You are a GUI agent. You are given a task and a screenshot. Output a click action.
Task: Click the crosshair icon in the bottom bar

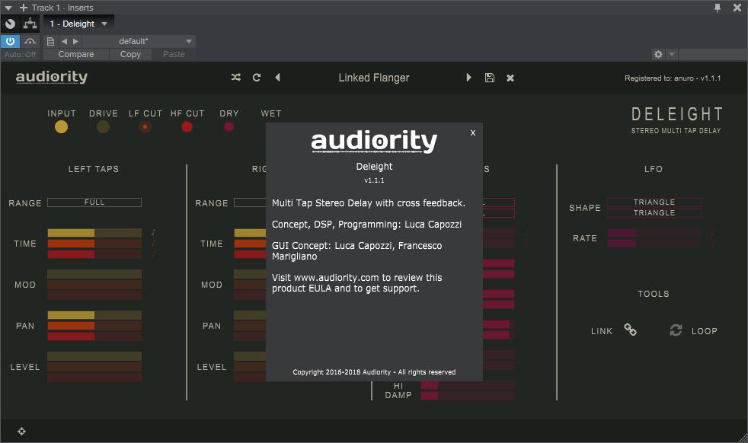21,432
